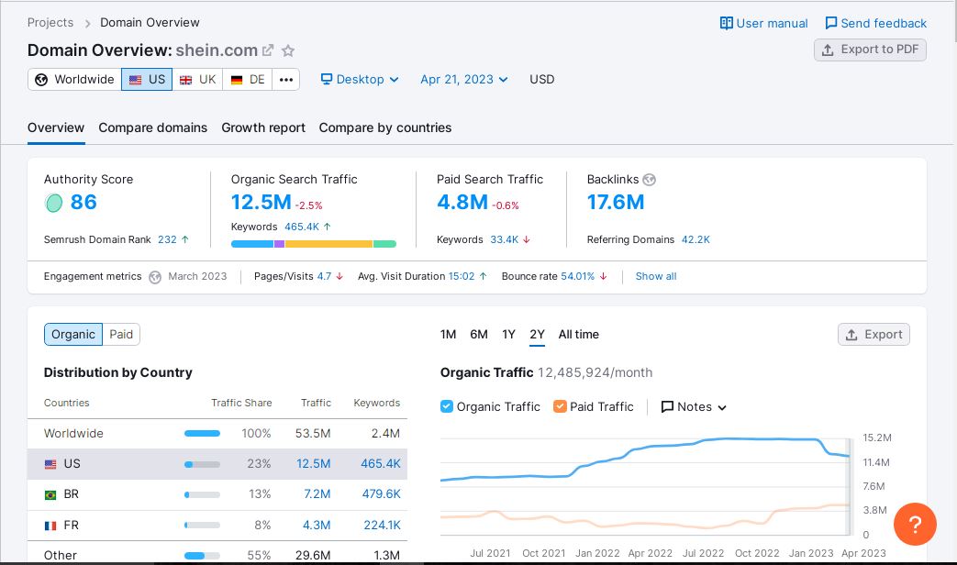Select the 6M time range
The image size is (957, 565).
479,335
